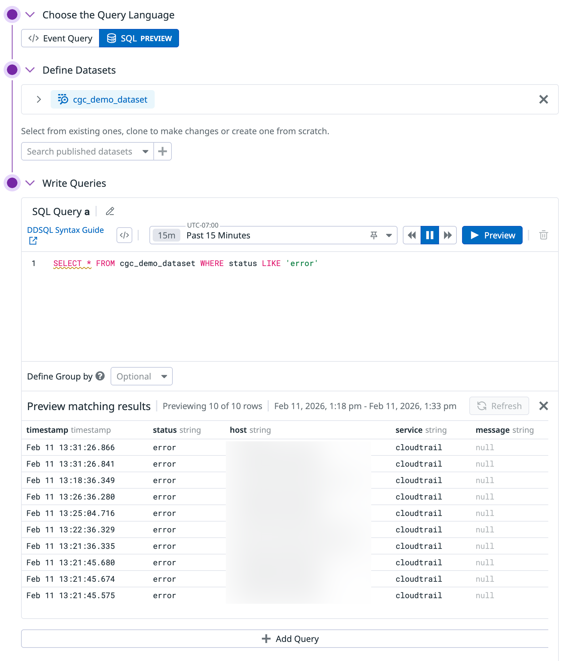
Task: Close the Preview matching results panel
Action: (543, 406)
